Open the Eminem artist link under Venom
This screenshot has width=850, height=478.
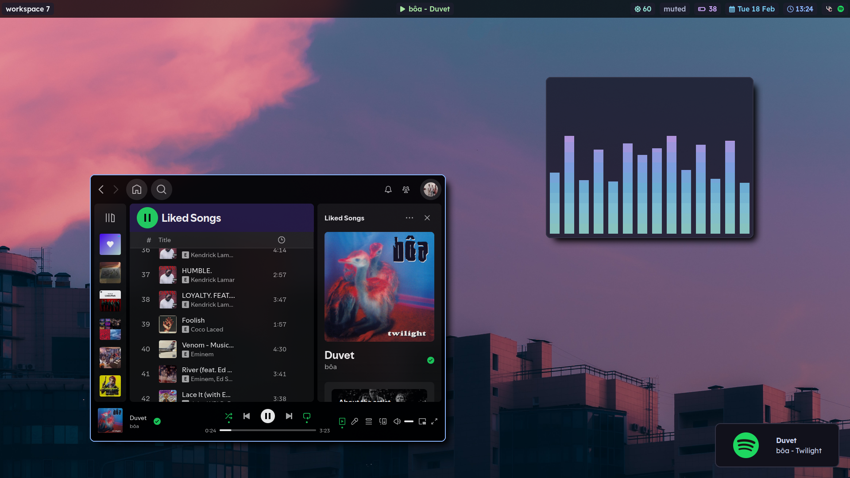pos(202,354)
